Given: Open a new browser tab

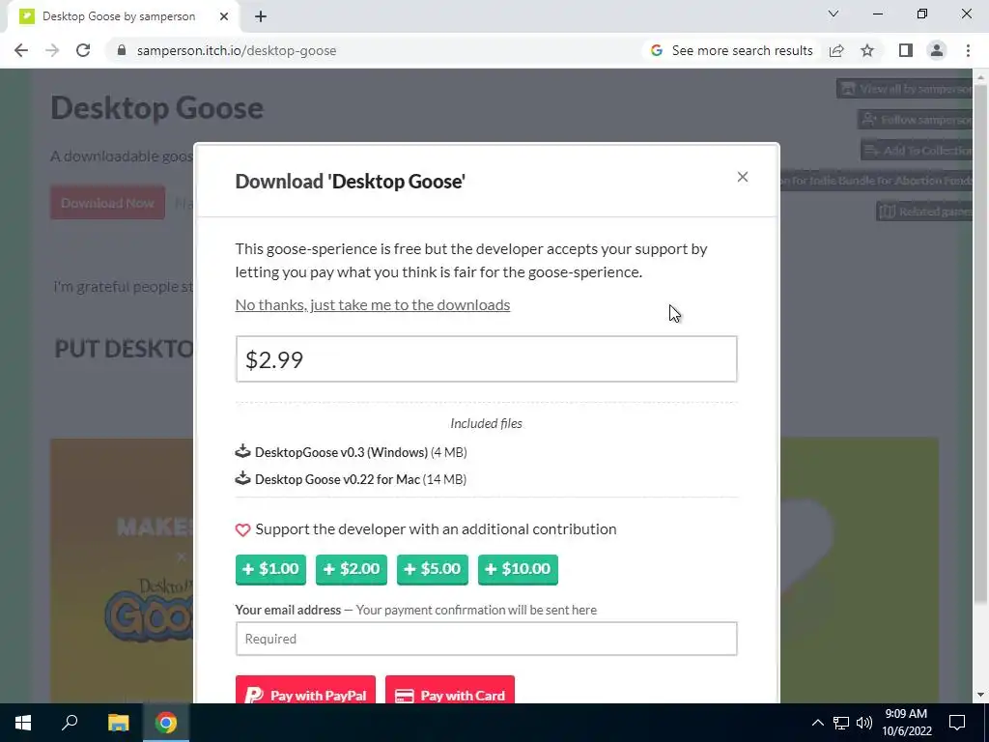Looking at the screenshot, I should pyautogui.click(x=261, y=16).
